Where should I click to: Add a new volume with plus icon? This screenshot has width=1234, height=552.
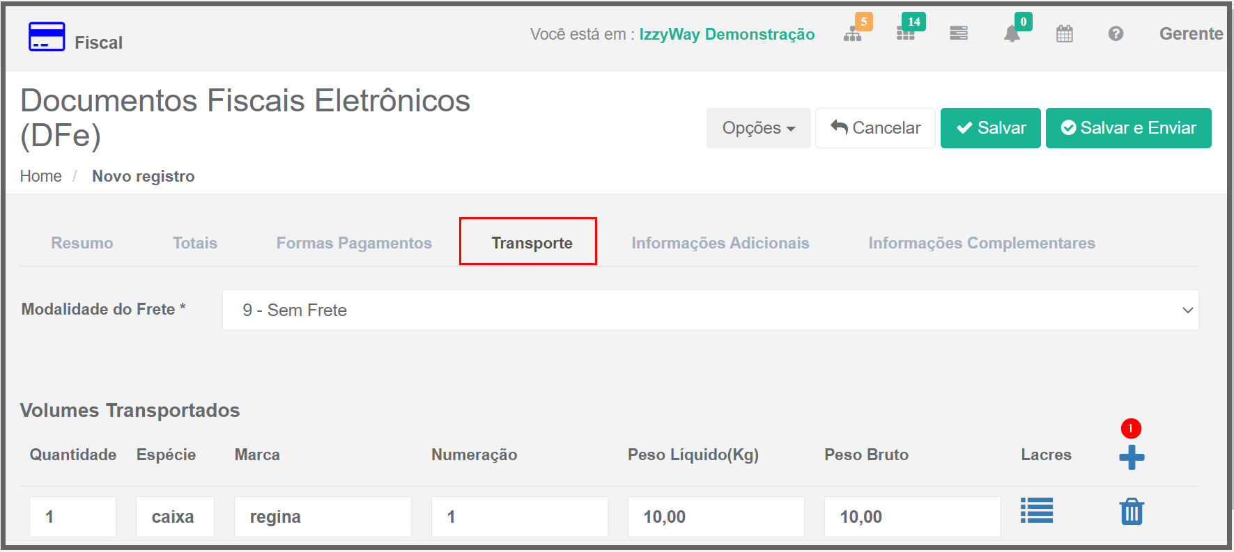click(1132, 457)
